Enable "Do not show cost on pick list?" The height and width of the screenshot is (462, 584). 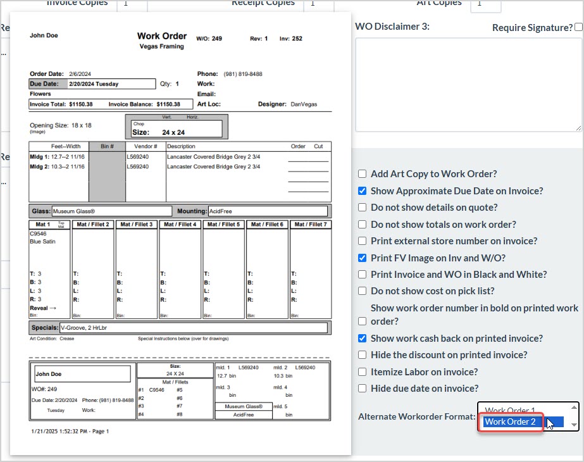pyautogui.click(x=362, y=291)
